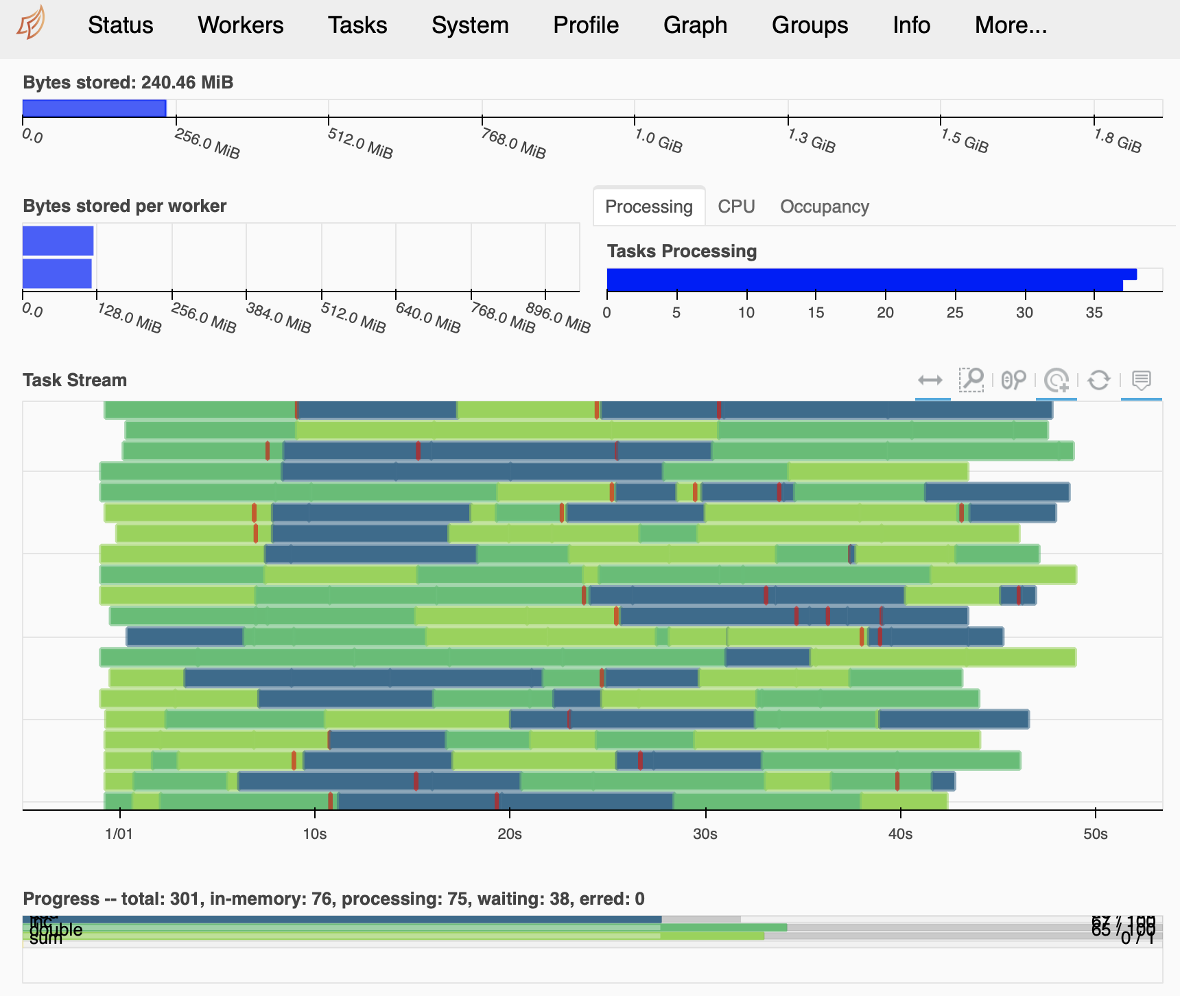
Task: Open the Groups page
Action: click(x=810, y=25)
